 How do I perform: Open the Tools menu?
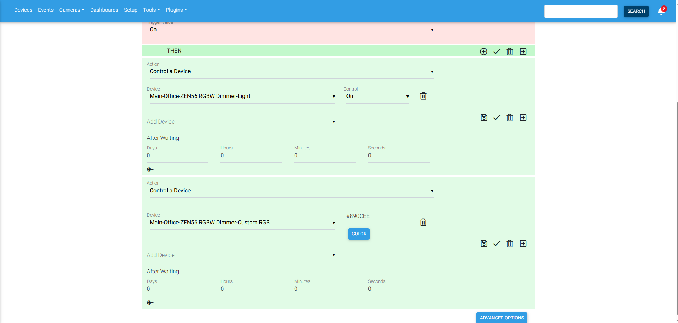tap(152, 10)
